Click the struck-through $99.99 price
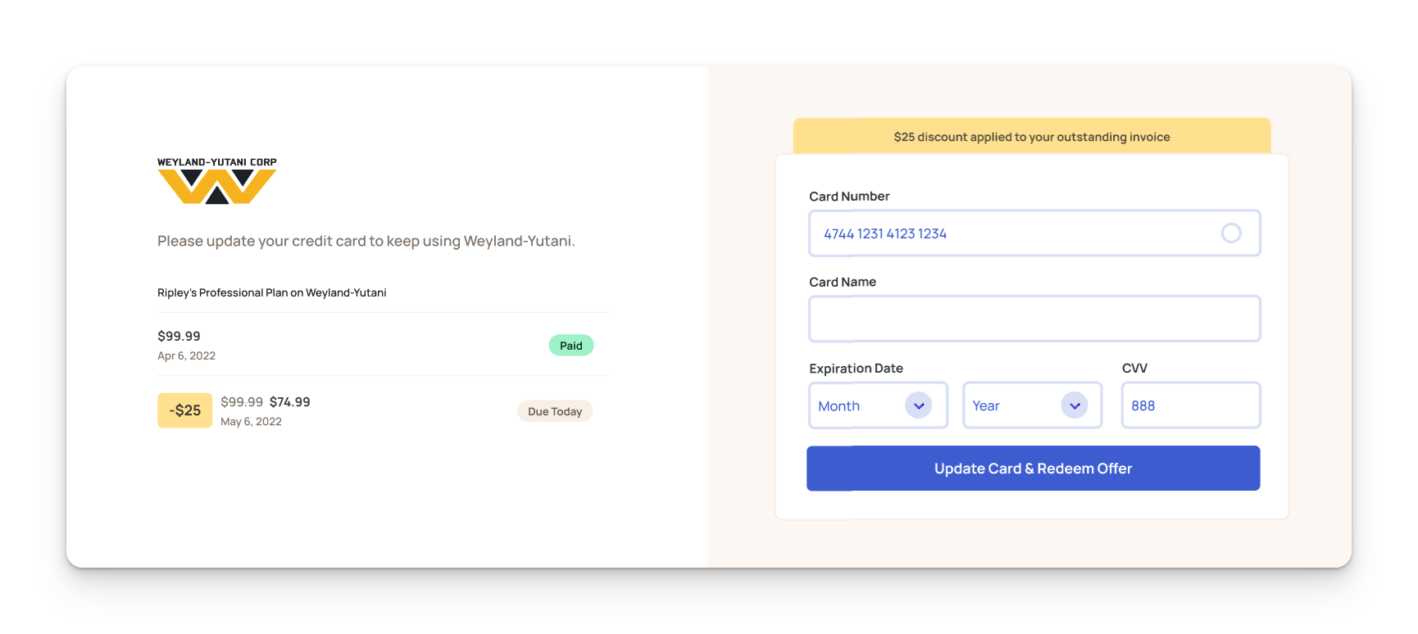Viewport: 1418px width, 634px height. (x=242, y=402)
